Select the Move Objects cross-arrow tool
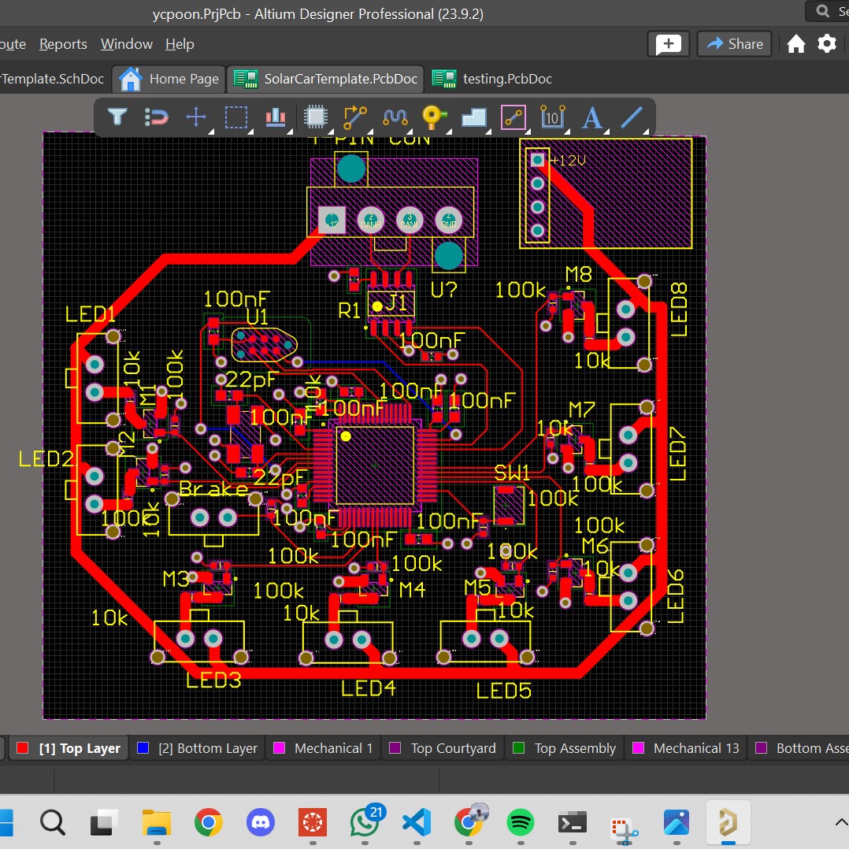 click(x=196, y=117)
